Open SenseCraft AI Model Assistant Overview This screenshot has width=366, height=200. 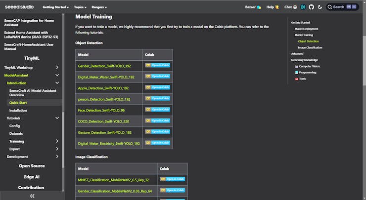(33, 93)
